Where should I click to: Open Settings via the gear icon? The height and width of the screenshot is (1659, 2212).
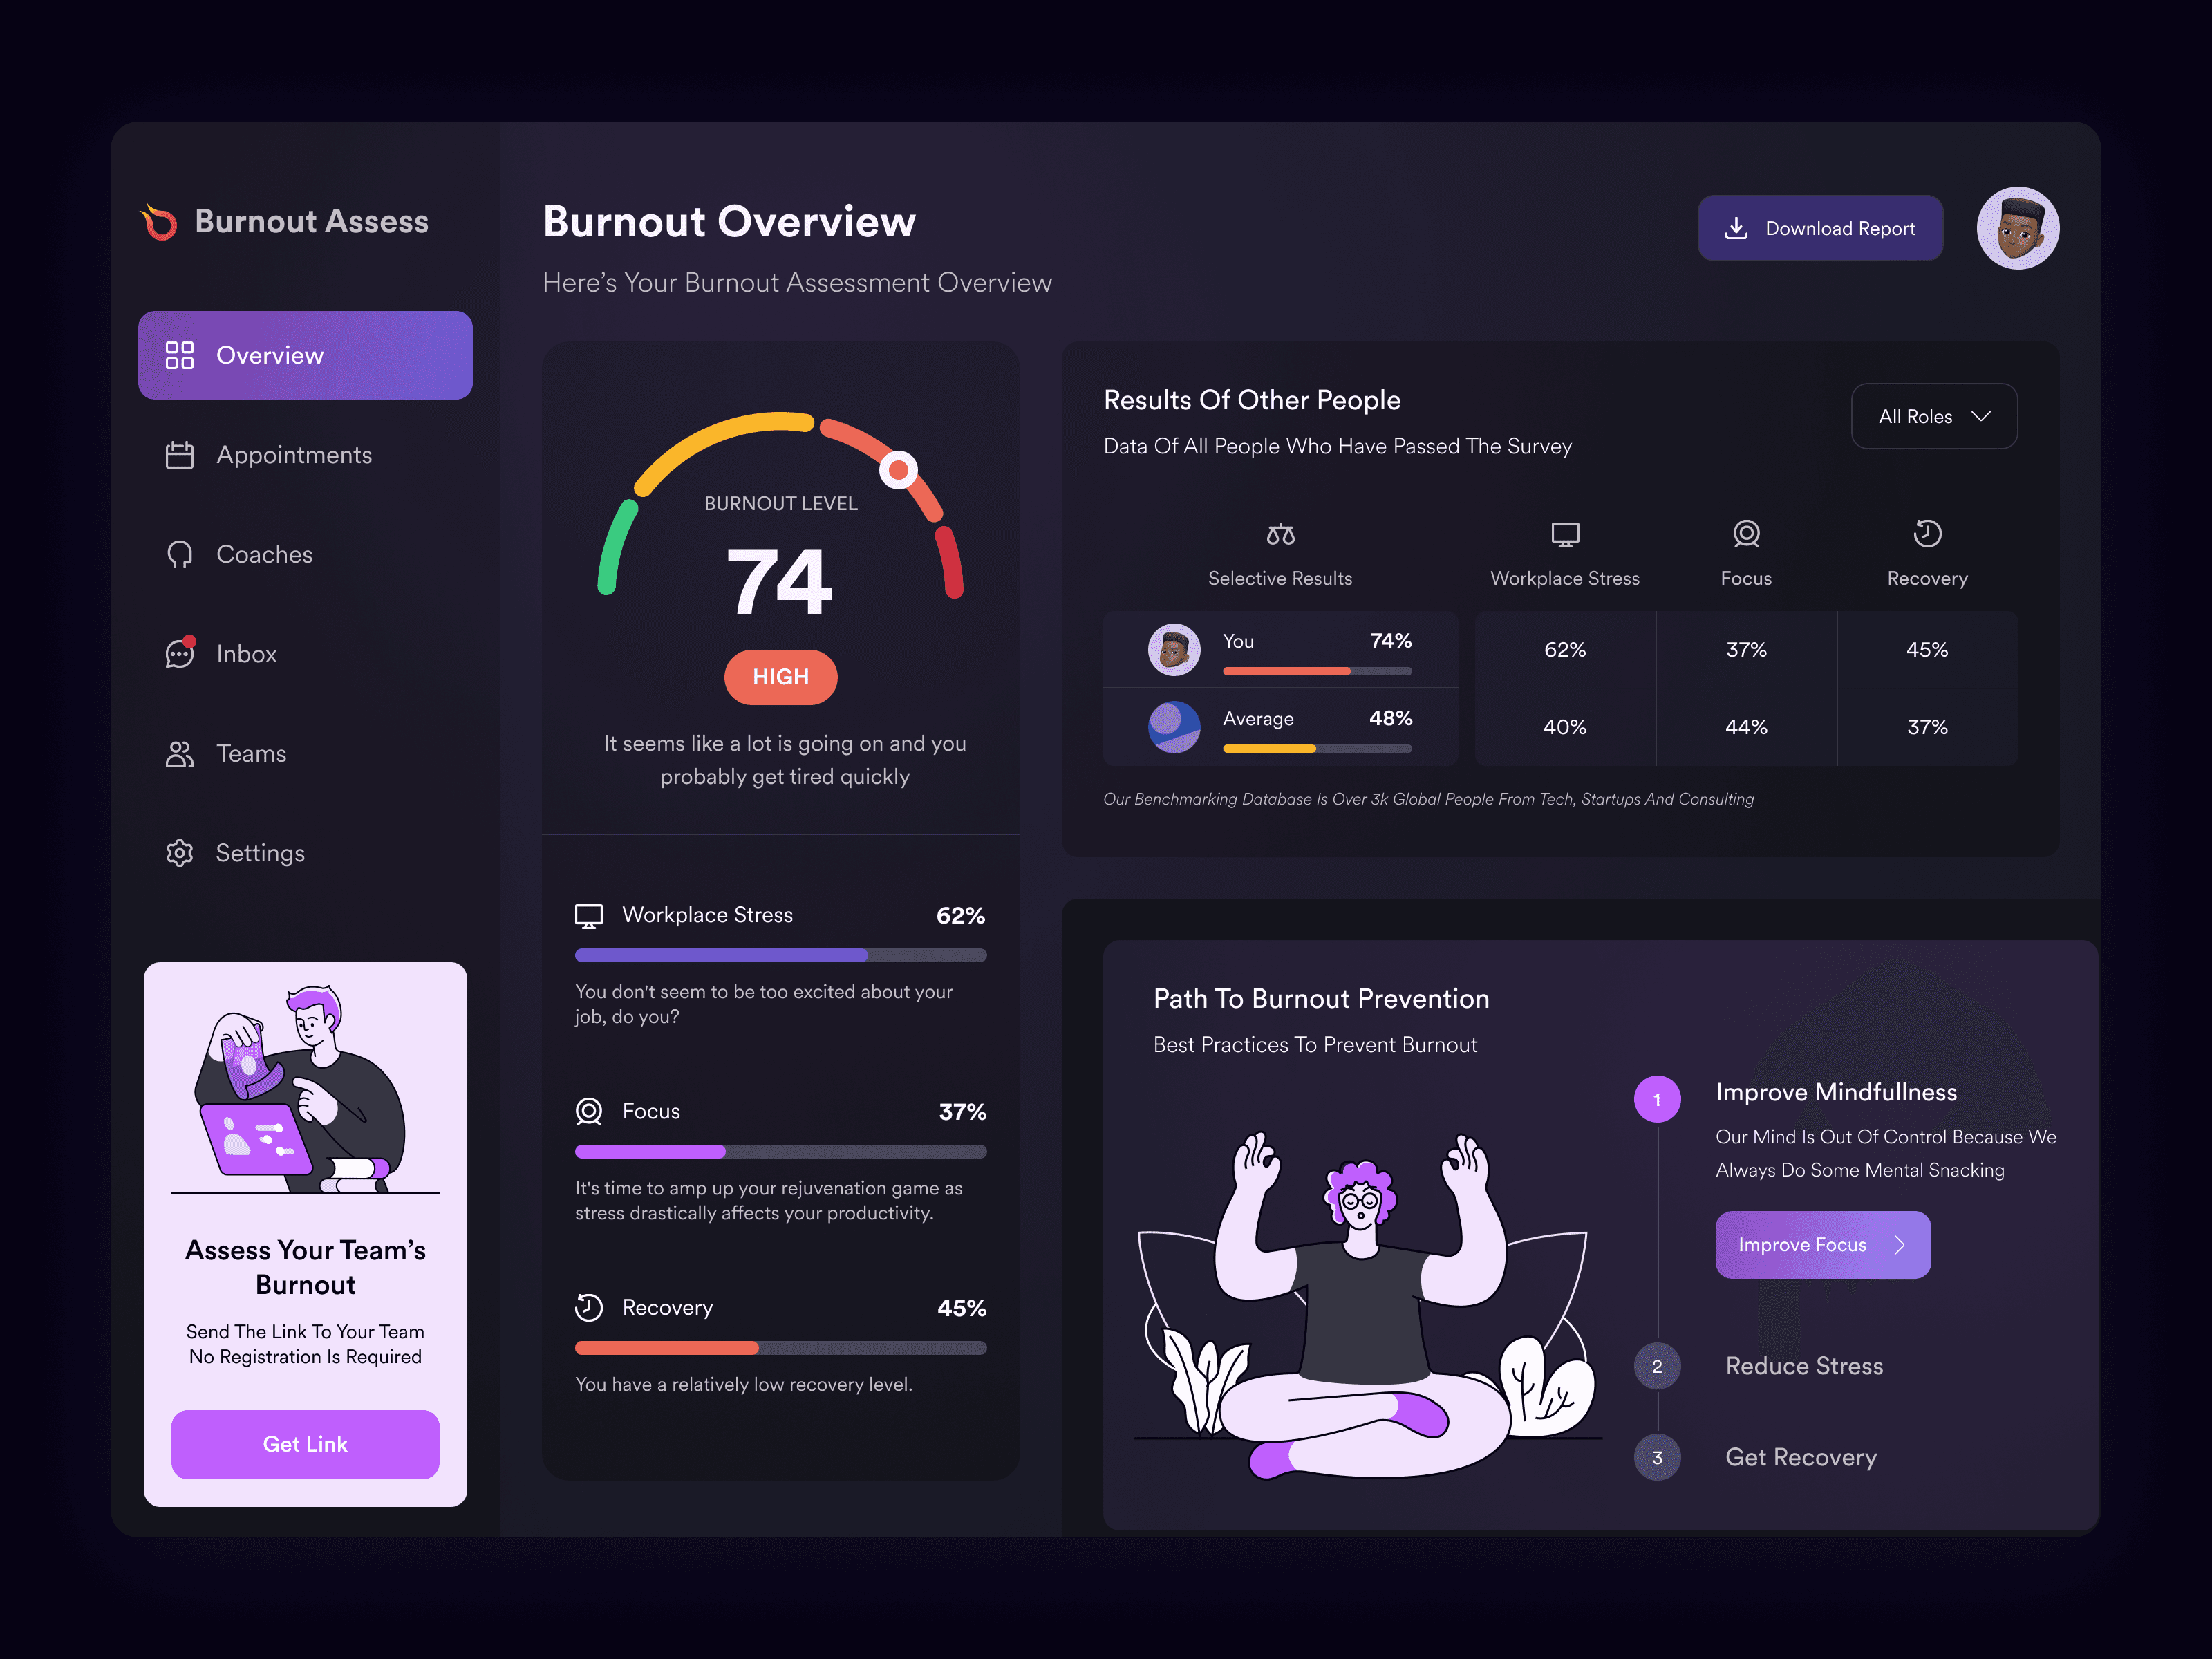tap(179, 852)
